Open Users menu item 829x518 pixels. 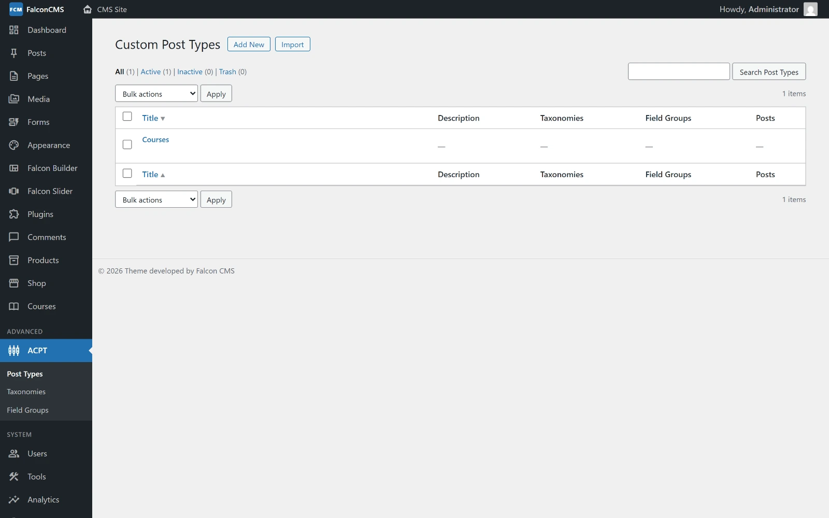tap(46, 454)
